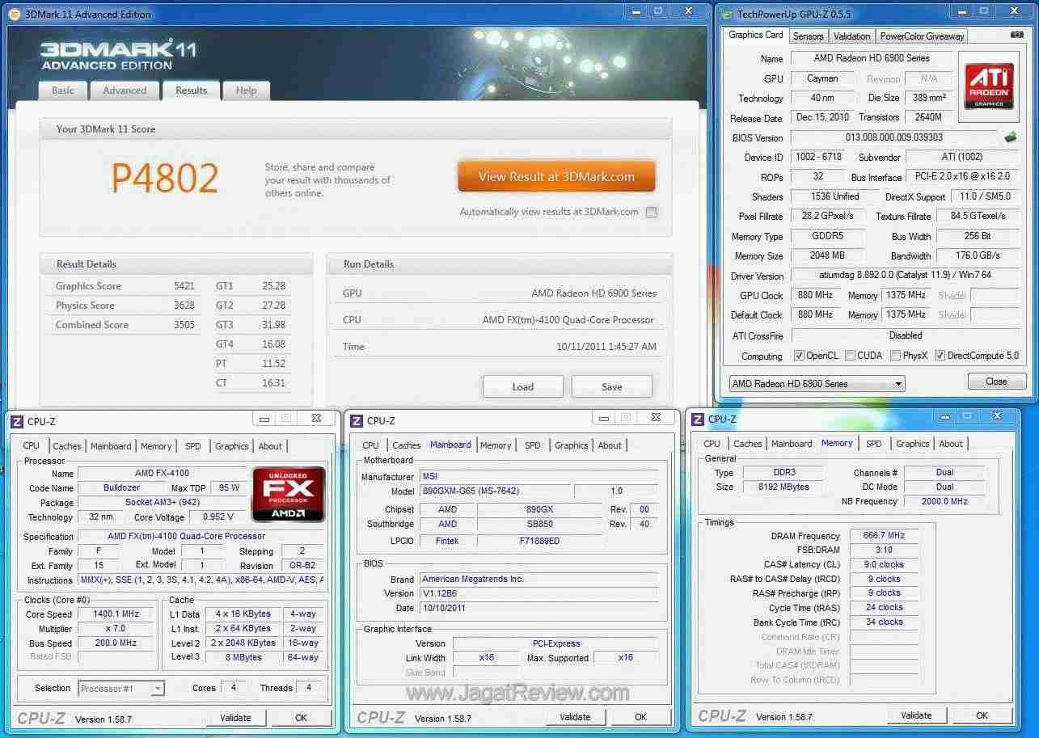1039x738 pixels.
Task: Click the Graphics Score value 5421
Action: tap(184, 286)
